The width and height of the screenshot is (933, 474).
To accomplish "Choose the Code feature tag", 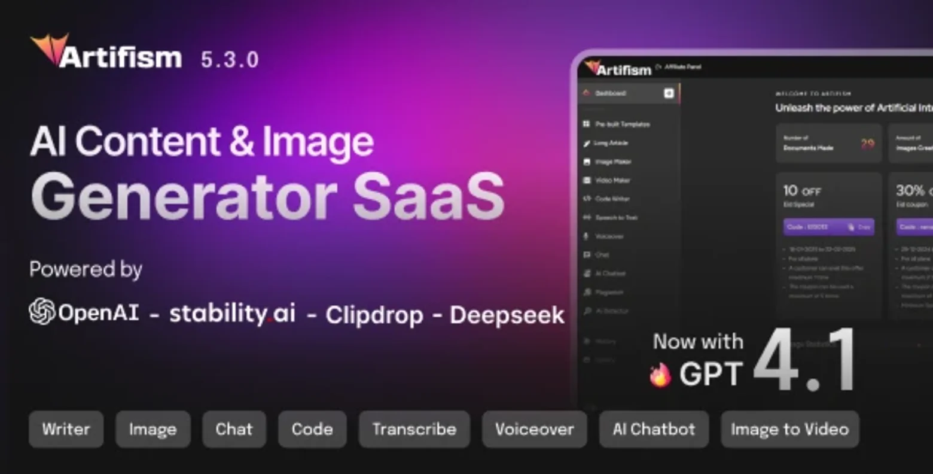I will (x=312, y=429).
